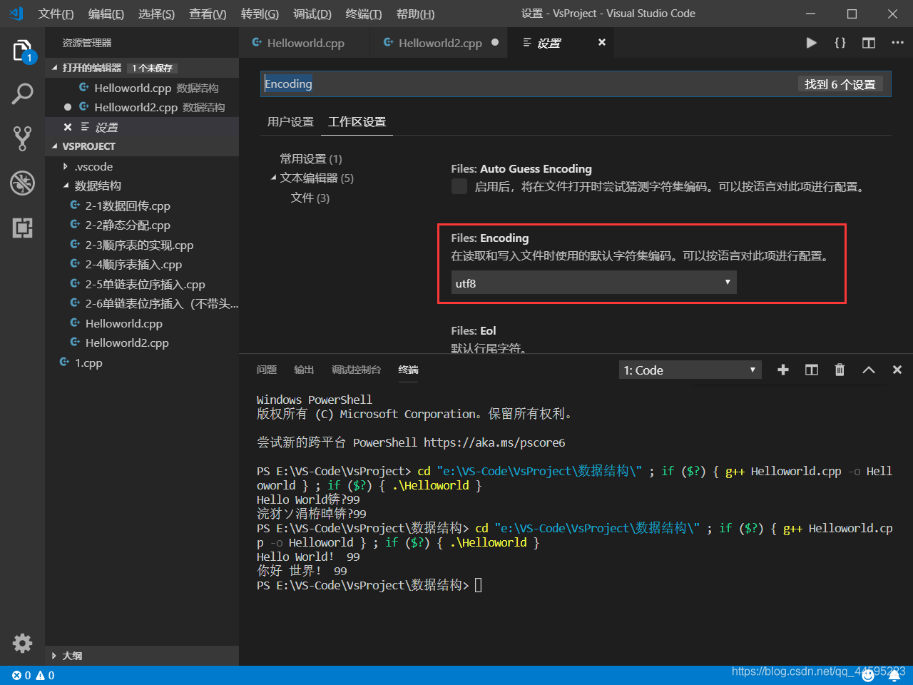Open the Files Encoding utf8 dropdown

[593, 283]
